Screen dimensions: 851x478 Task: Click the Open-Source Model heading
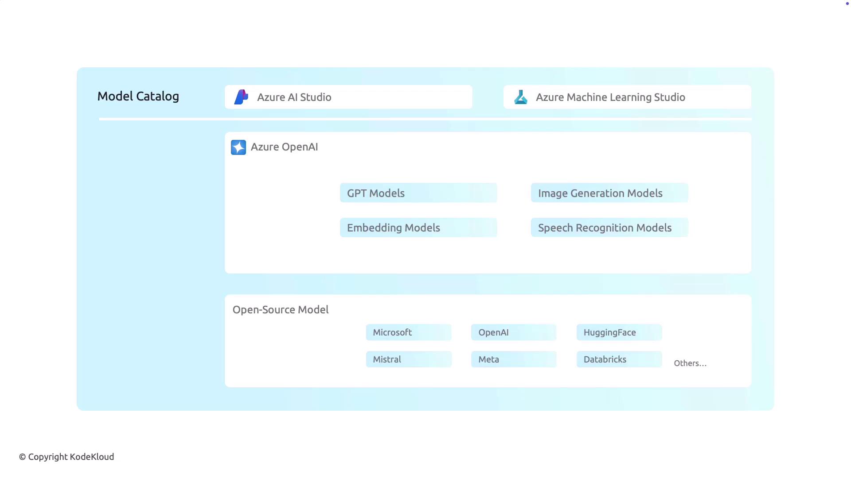(x=281, y=310)
